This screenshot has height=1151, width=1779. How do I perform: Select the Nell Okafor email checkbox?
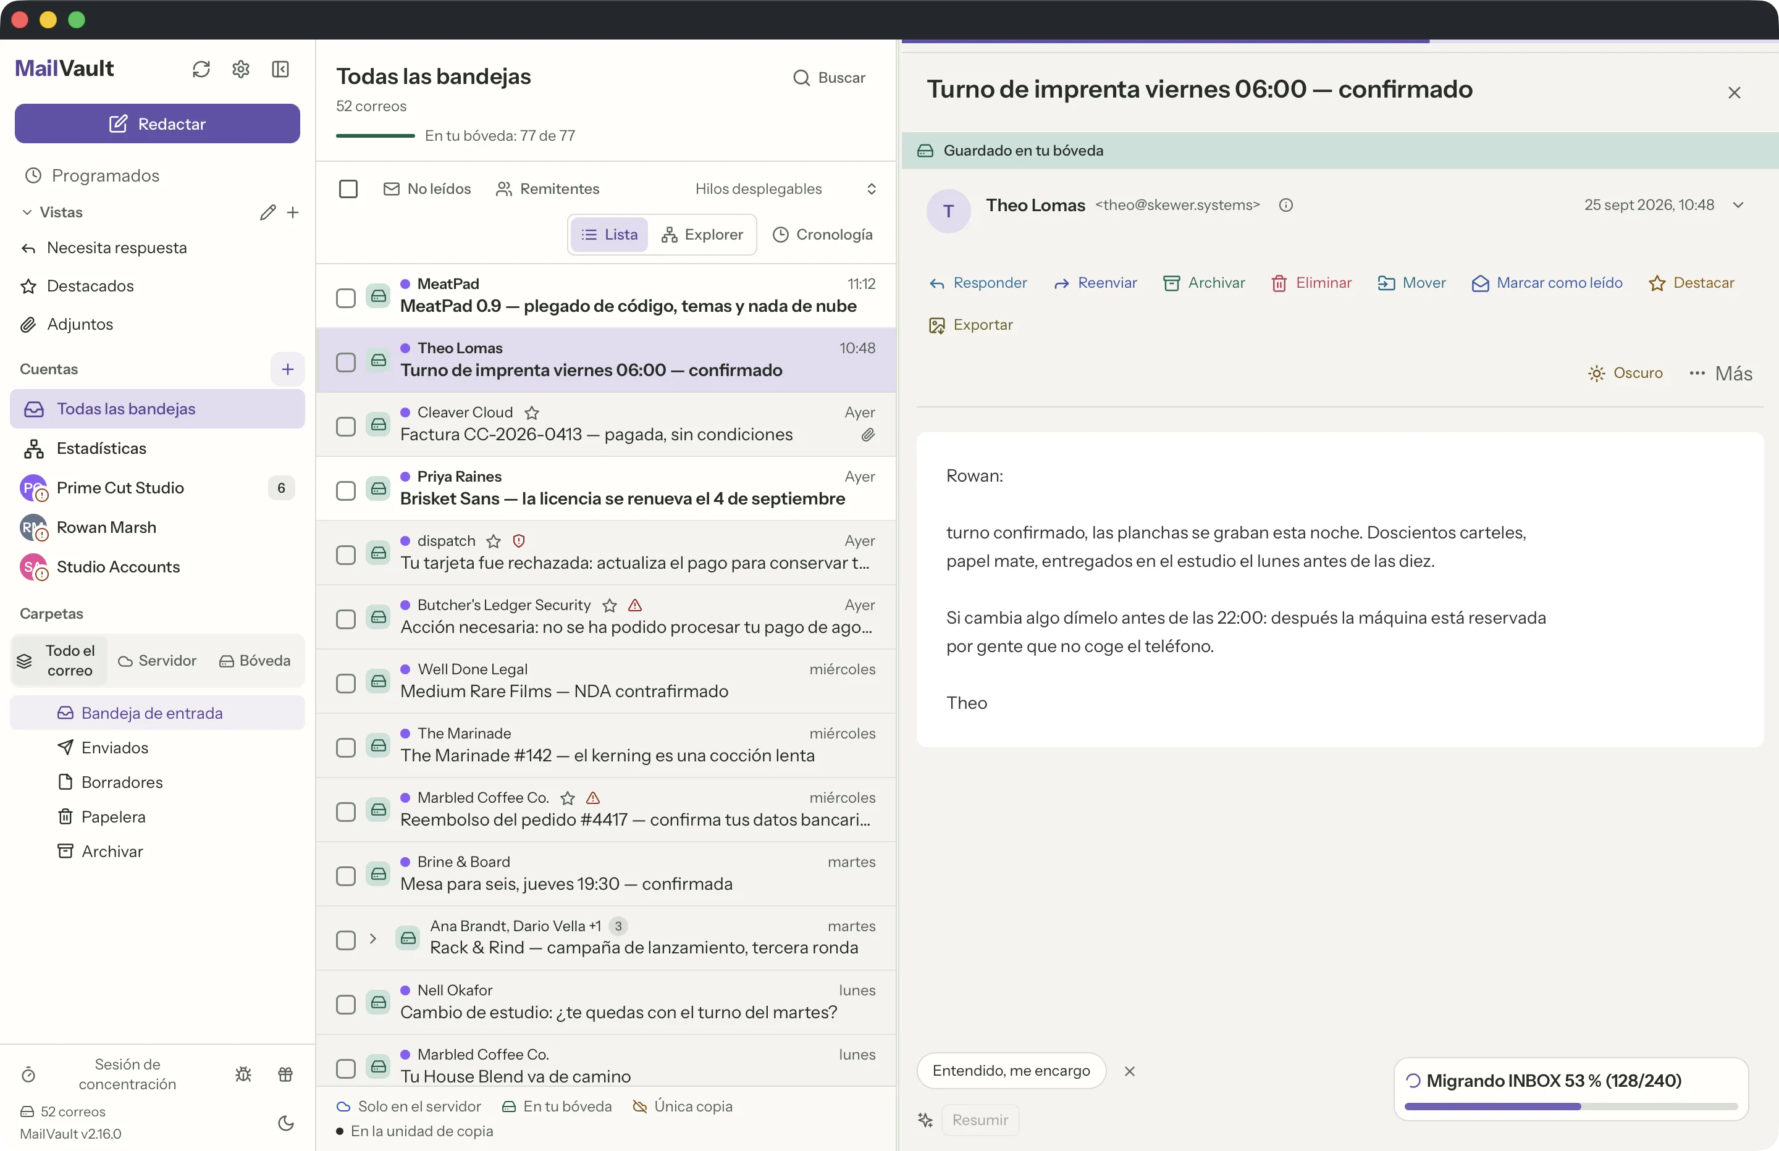345,1005
